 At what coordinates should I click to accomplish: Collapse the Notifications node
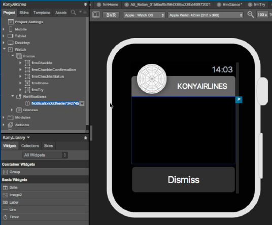tap(13, 96)
